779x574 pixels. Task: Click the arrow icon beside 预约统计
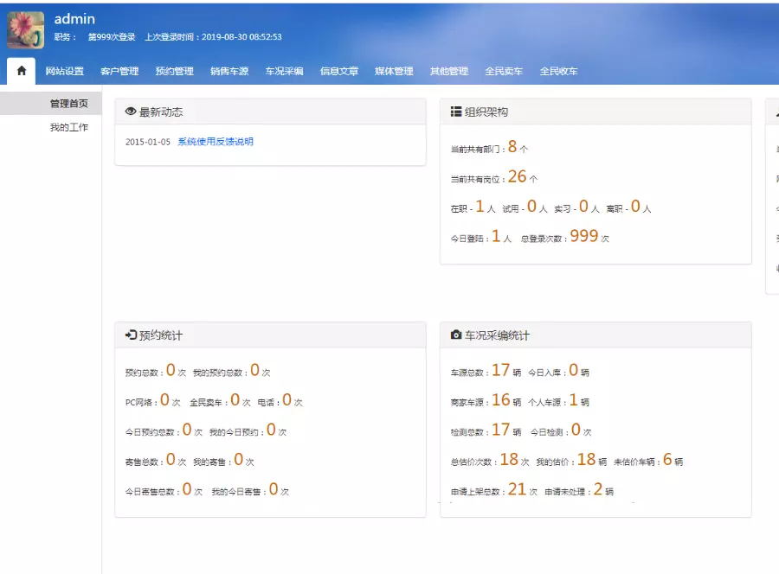click(131, 335)
